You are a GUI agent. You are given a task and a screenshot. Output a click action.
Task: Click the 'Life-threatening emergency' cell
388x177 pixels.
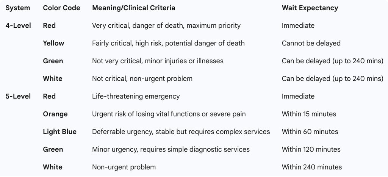136,96
